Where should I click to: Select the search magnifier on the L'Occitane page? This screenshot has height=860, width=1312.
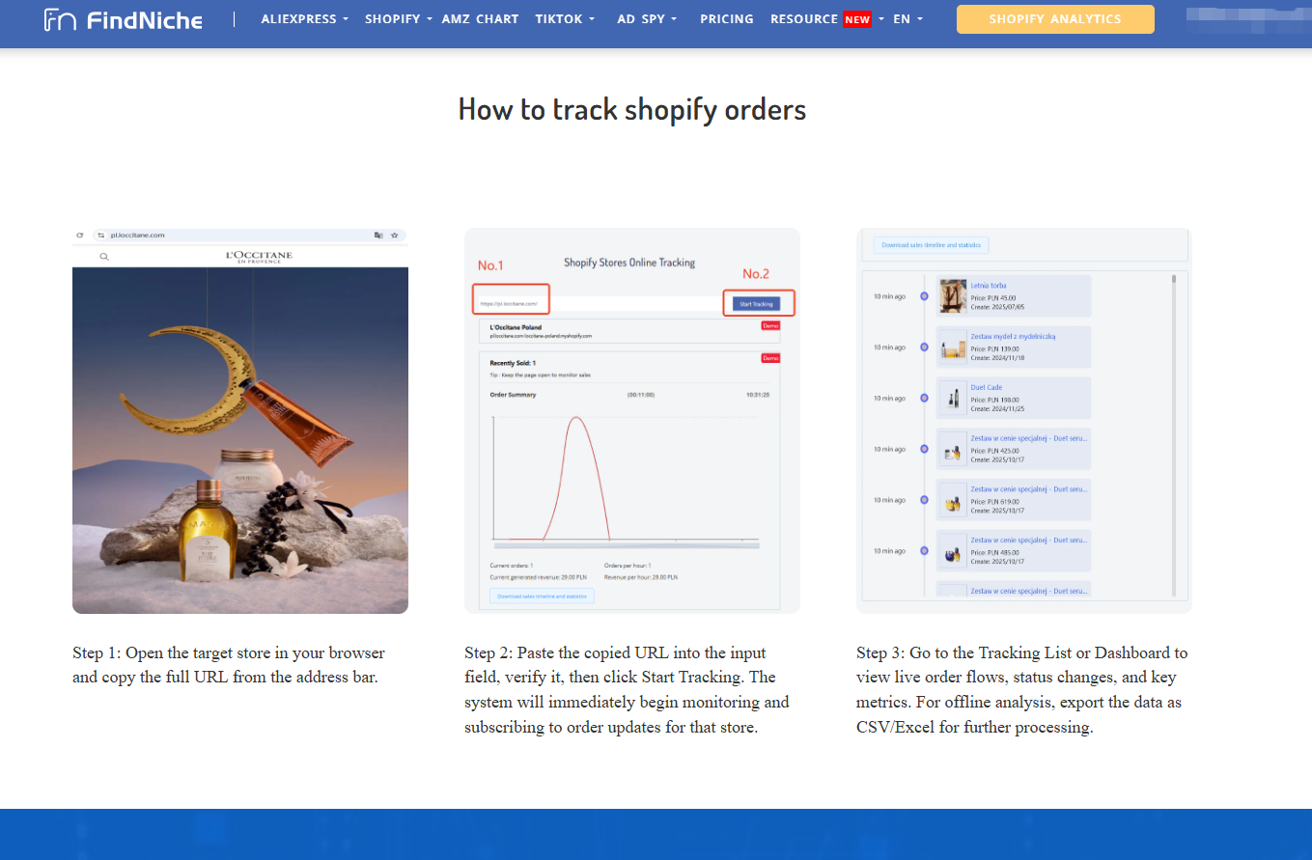tap(104, 257)
